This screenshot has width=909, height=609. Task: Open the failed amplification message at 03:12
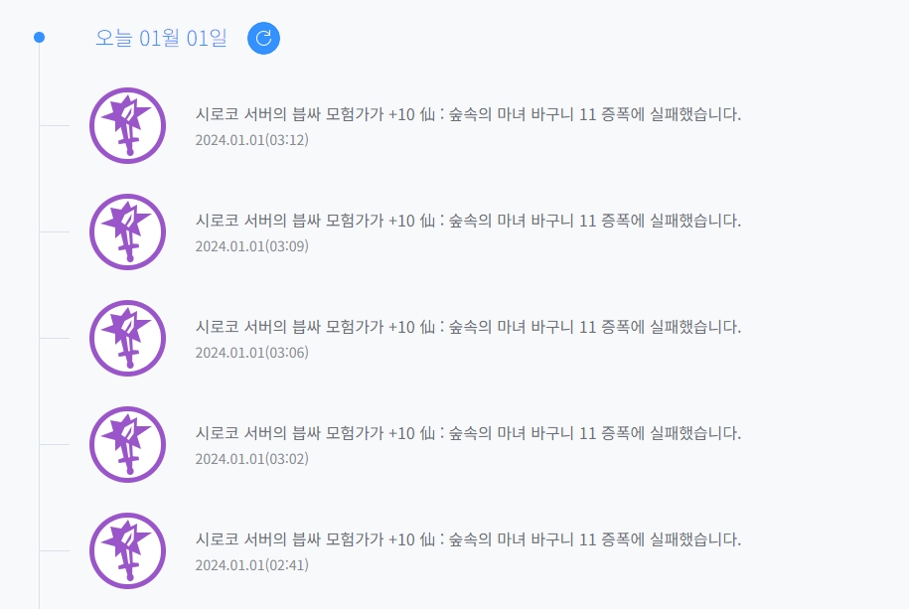pyautogui.click(x=468, y=114)
